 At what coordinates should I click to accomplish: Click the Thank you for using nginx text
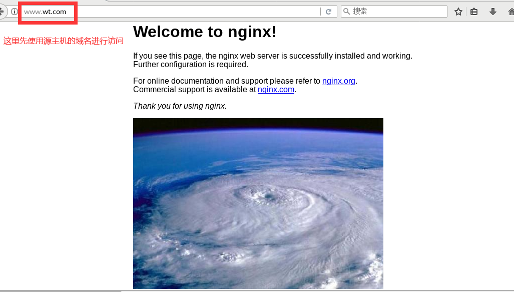tap(180, 106)
